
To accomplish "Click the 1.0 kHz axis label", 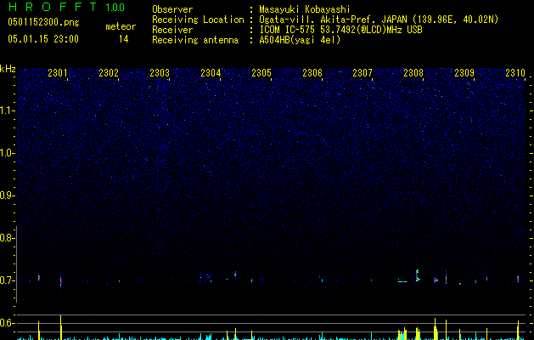I will [x=8, y=153].
